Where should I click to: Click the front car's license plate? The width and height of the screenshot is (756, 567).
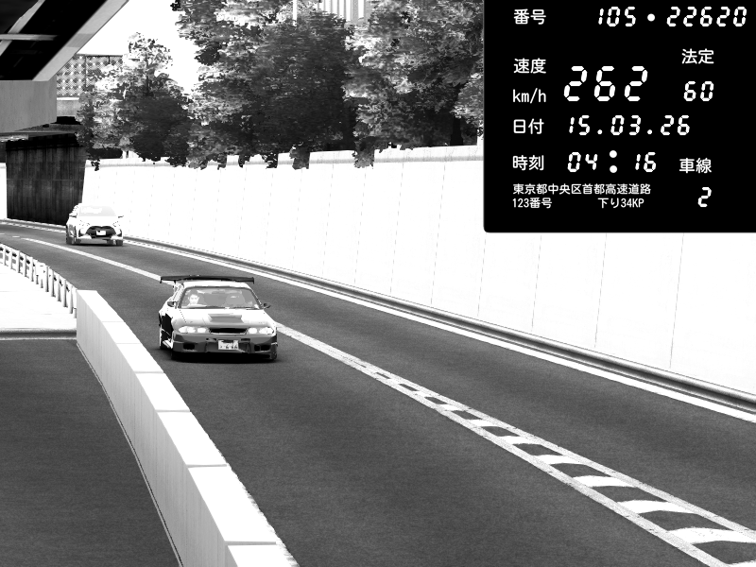click(x=229, y=345)
